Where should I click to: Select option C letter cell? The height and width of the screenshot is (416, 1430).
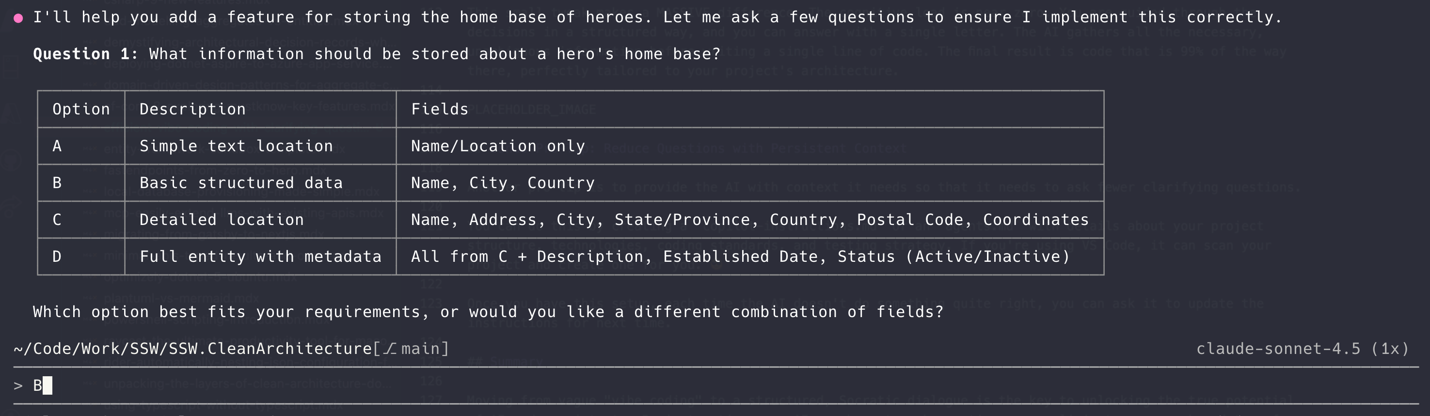(57, 220)
